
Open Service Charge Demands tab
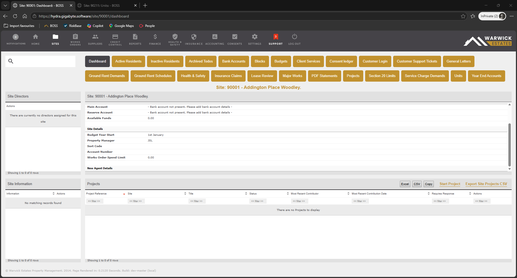(x=425, y=76)
